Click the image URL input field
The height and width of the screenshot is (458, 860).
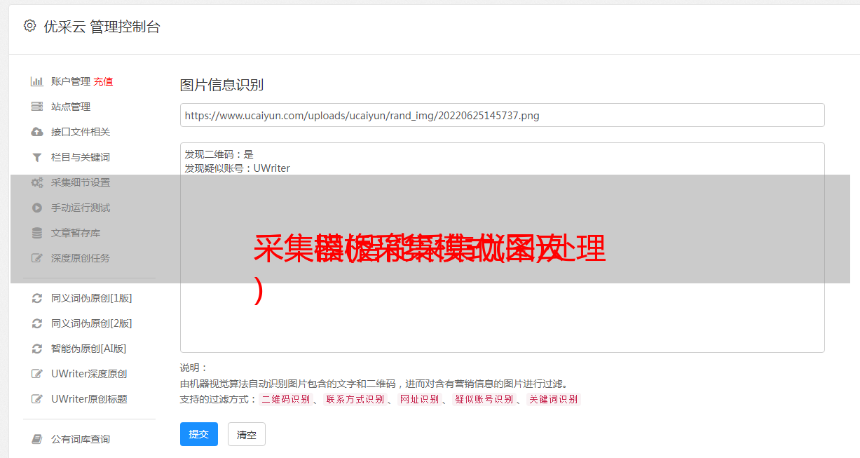(x=502, y=115)
